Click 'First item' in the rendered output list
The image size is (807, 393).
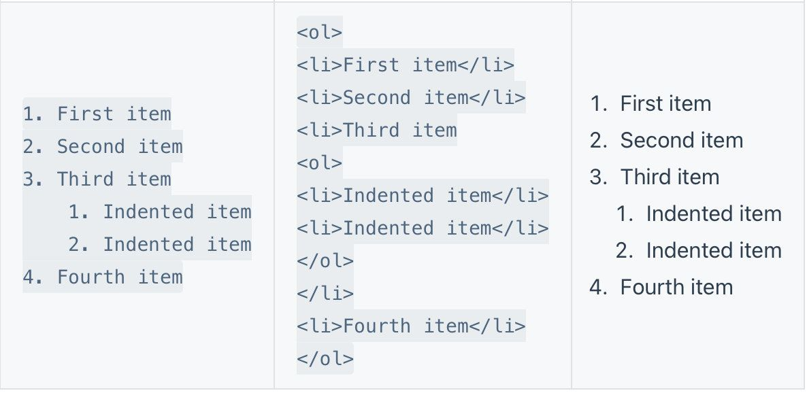[665, 104]
